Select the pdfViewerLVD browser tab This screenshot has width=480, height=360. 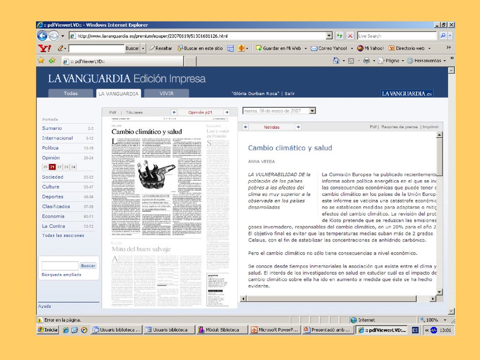click(122, 61)
